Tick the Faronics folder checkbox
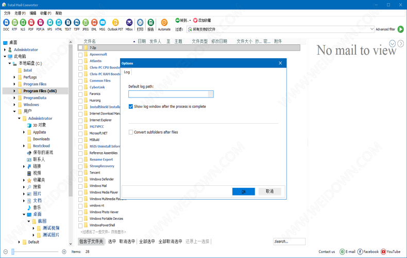The width and height of the screenshot is (407, 258). click(80, 94)
